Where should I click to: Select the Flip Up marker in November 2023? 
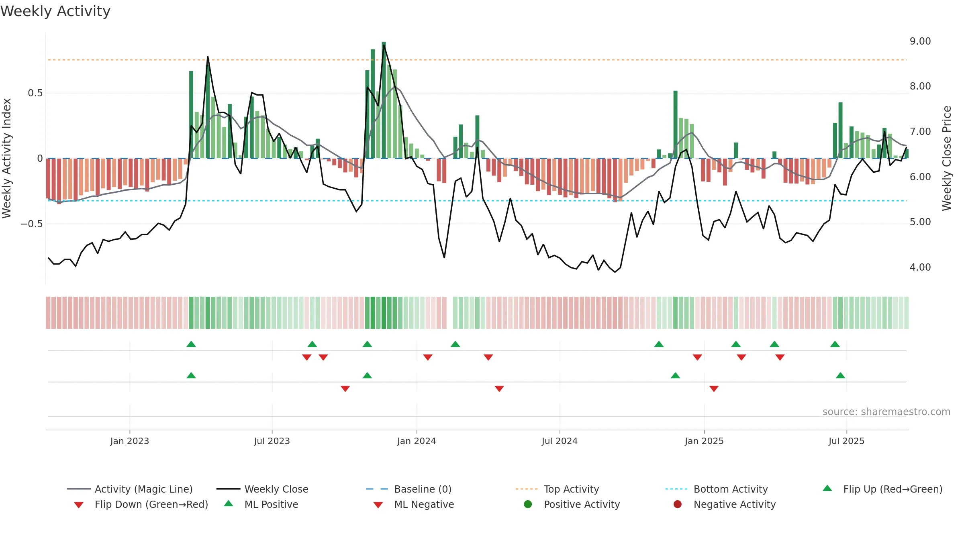click(367, 344)
